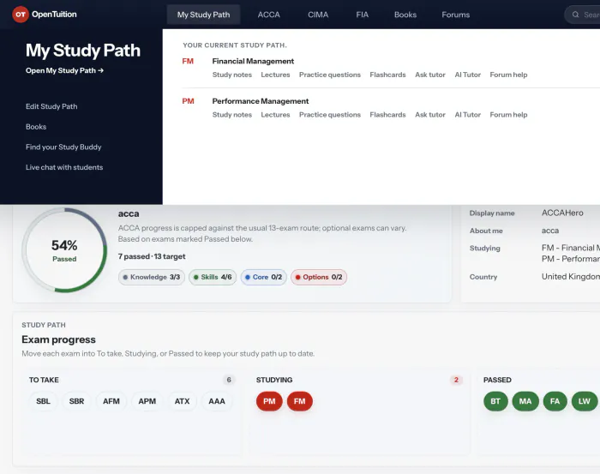Open Performance Management AI Tutor
Screen dimensions: 600x474
tap(468, 114)
